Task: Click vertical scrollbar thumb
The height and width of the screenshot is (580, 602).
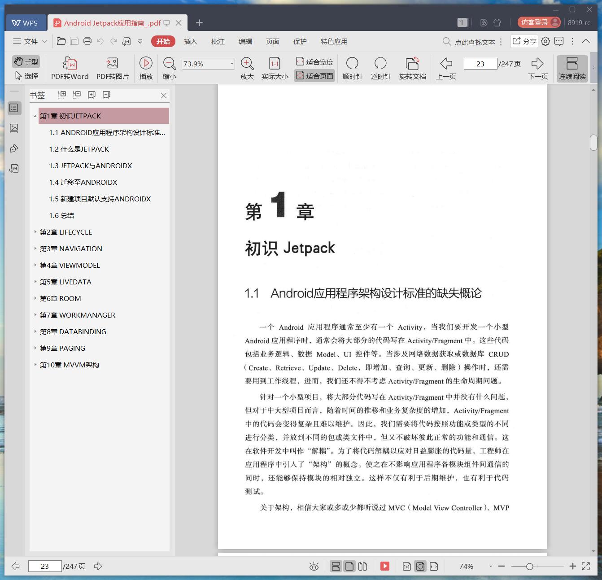Action: [593, 143]
